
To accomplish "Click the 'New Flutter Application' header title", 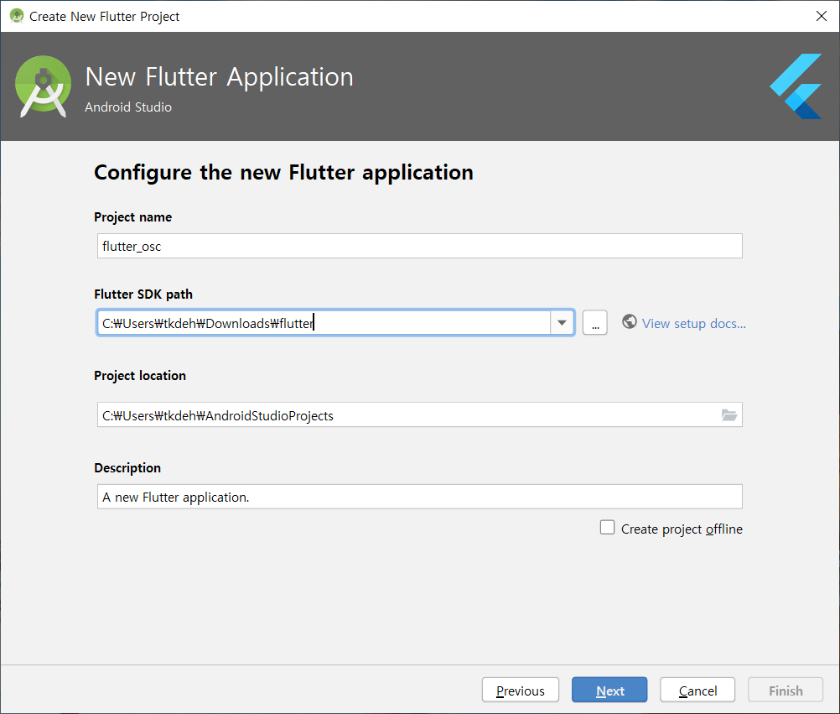I will click(x=219, y=76).
